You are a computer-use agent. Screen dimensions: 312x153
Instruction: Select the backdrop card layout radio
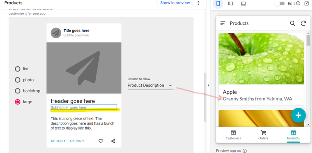[x=18, y=91]
